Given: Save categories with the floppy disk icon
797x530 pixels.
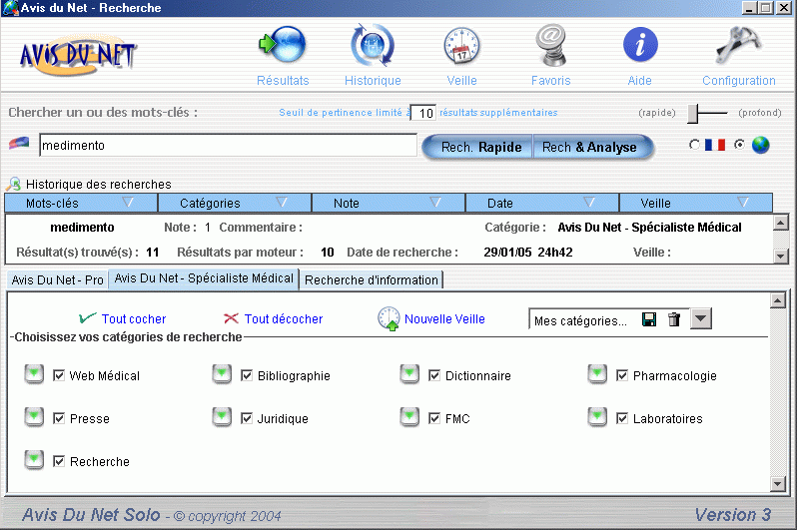Looking at the screenshot, I should (649, 319).
